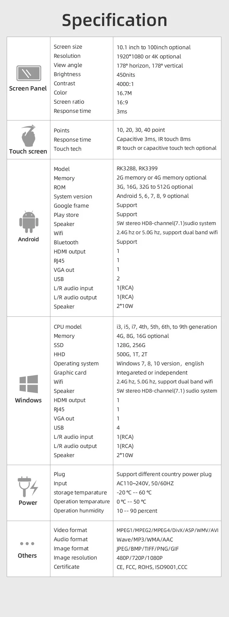Click the Screen Panel label

pos(28,88)
